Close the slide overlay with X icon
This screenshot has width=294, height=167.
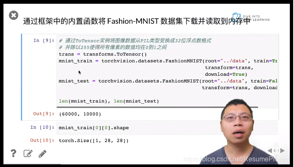13,15
